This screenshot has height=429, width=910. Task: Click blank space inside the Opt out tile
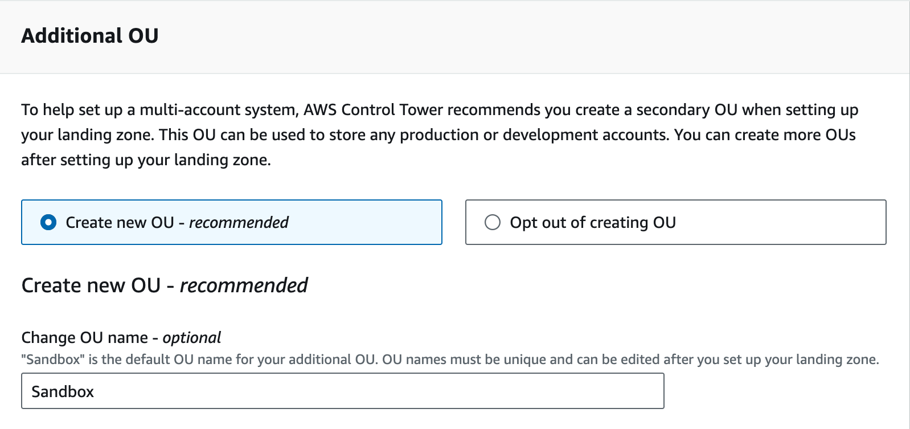click(x=786, y=222)
